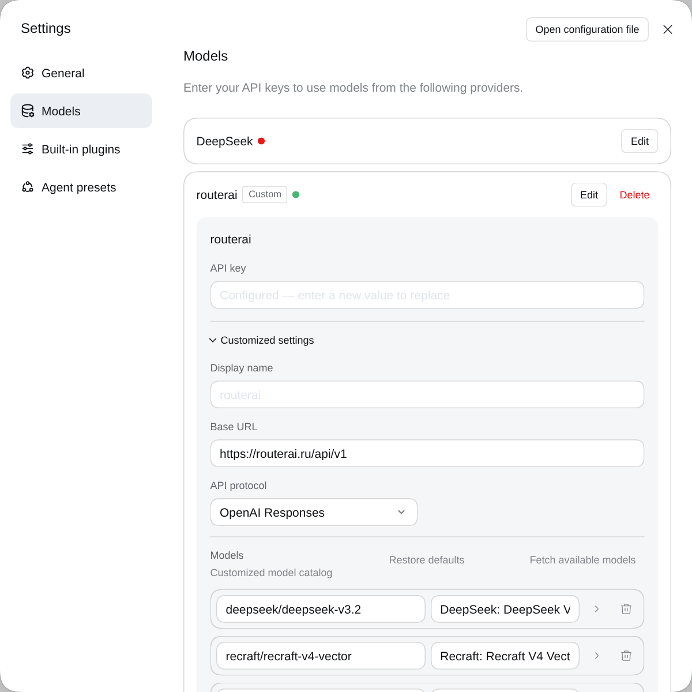Image resolution: width=692 pixels, height=692 pixels.
Task: Click the DeepSeek: DeepSeek V name field
Action: point(505,609)
